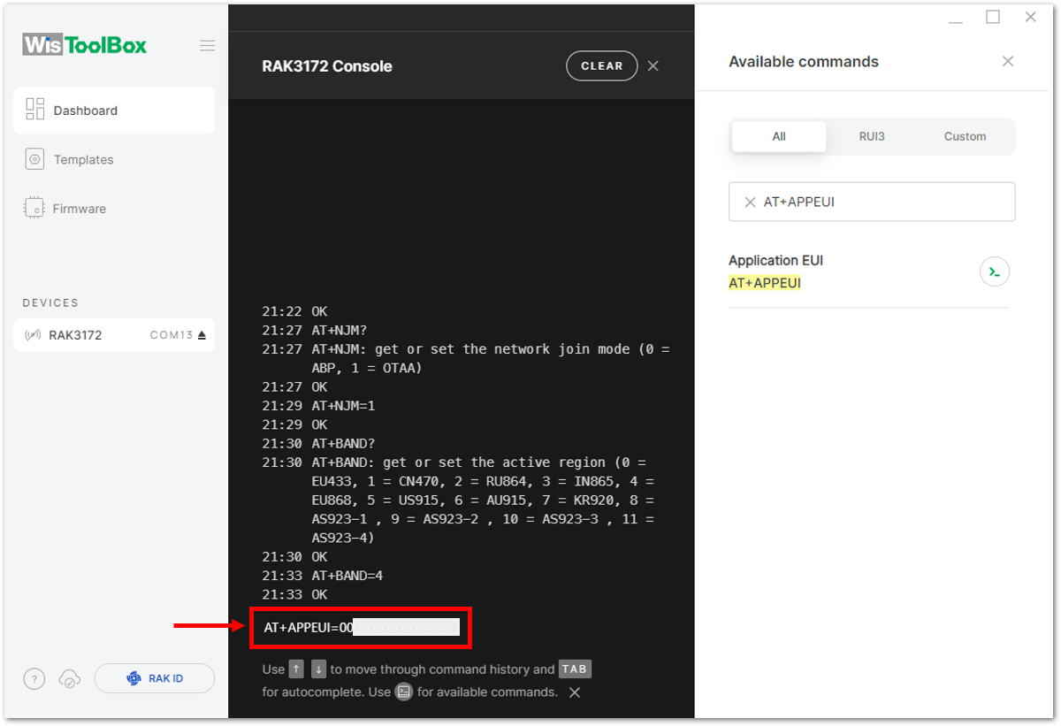The width and height of the screenshot is (1061, 726).
Task: Close the Available commands panel
Action: click(1008, 61)
